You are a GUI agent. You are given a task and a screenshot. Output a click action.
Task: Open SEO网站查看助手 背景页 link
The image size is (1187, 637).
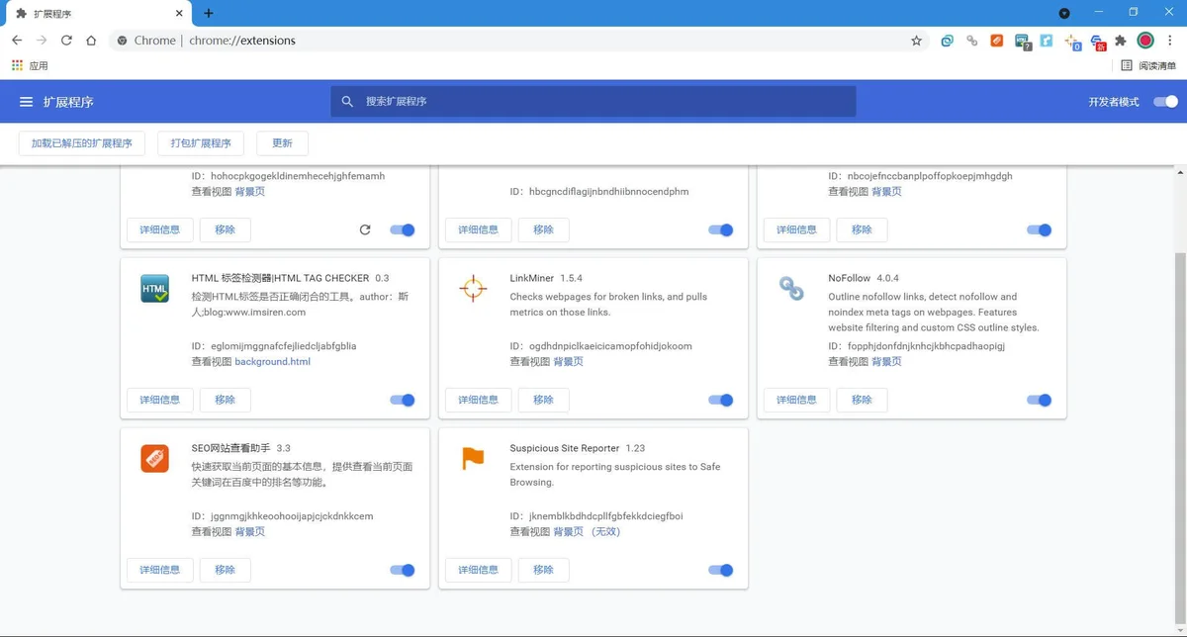250,532
